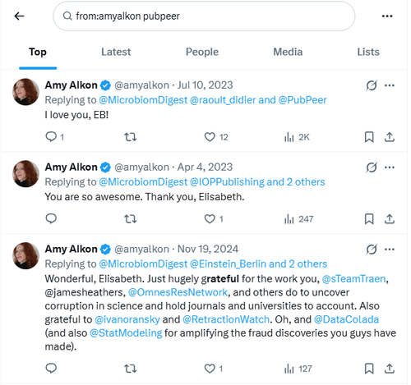411x385 pixels.
Task: Click the back arrow icon
Action: tap(19, 16)
